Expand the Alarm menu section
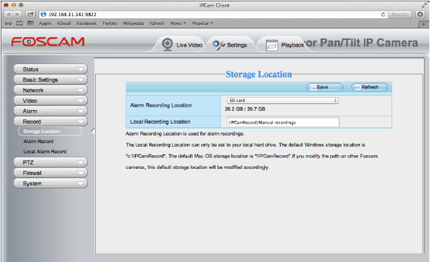This screenshot has height=262, width=430. tap(51, 111)
